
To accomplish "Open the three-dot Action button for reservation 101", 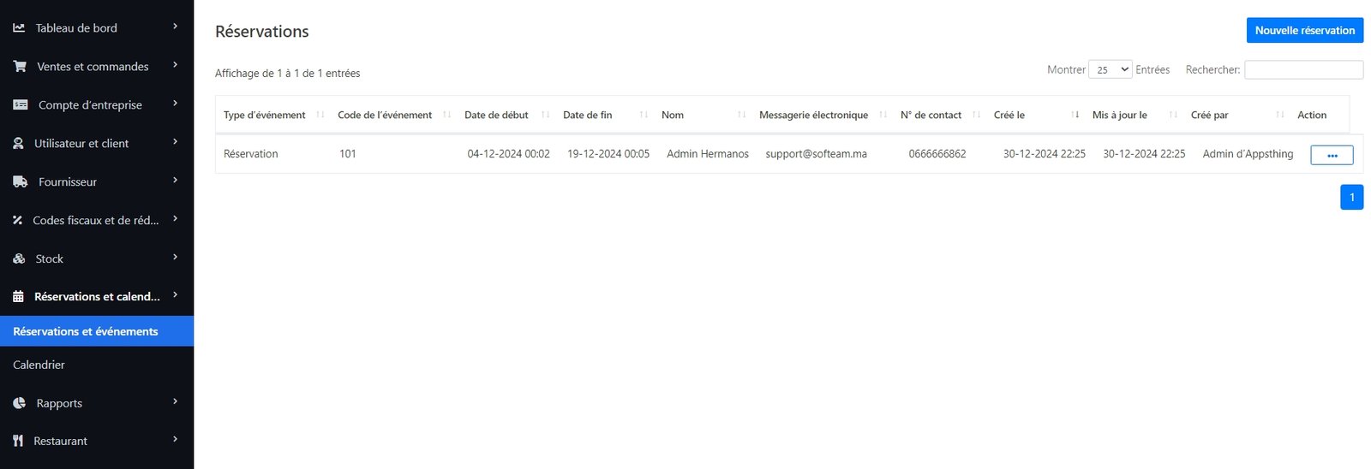I will click(1332, 155).
